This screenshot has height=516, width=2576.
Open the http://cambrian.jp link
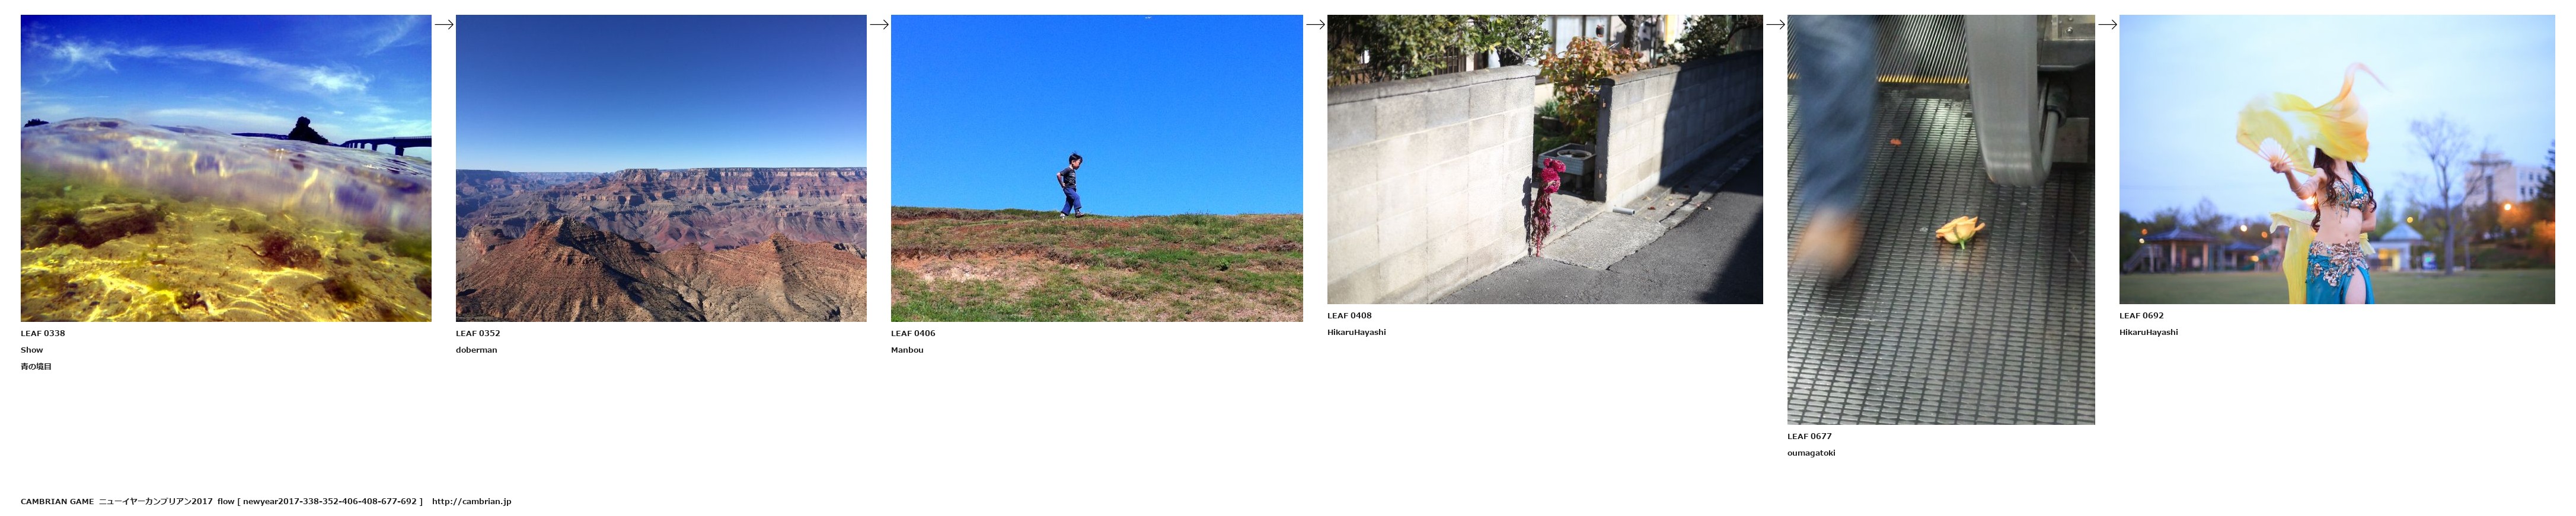tap(471, 502)
